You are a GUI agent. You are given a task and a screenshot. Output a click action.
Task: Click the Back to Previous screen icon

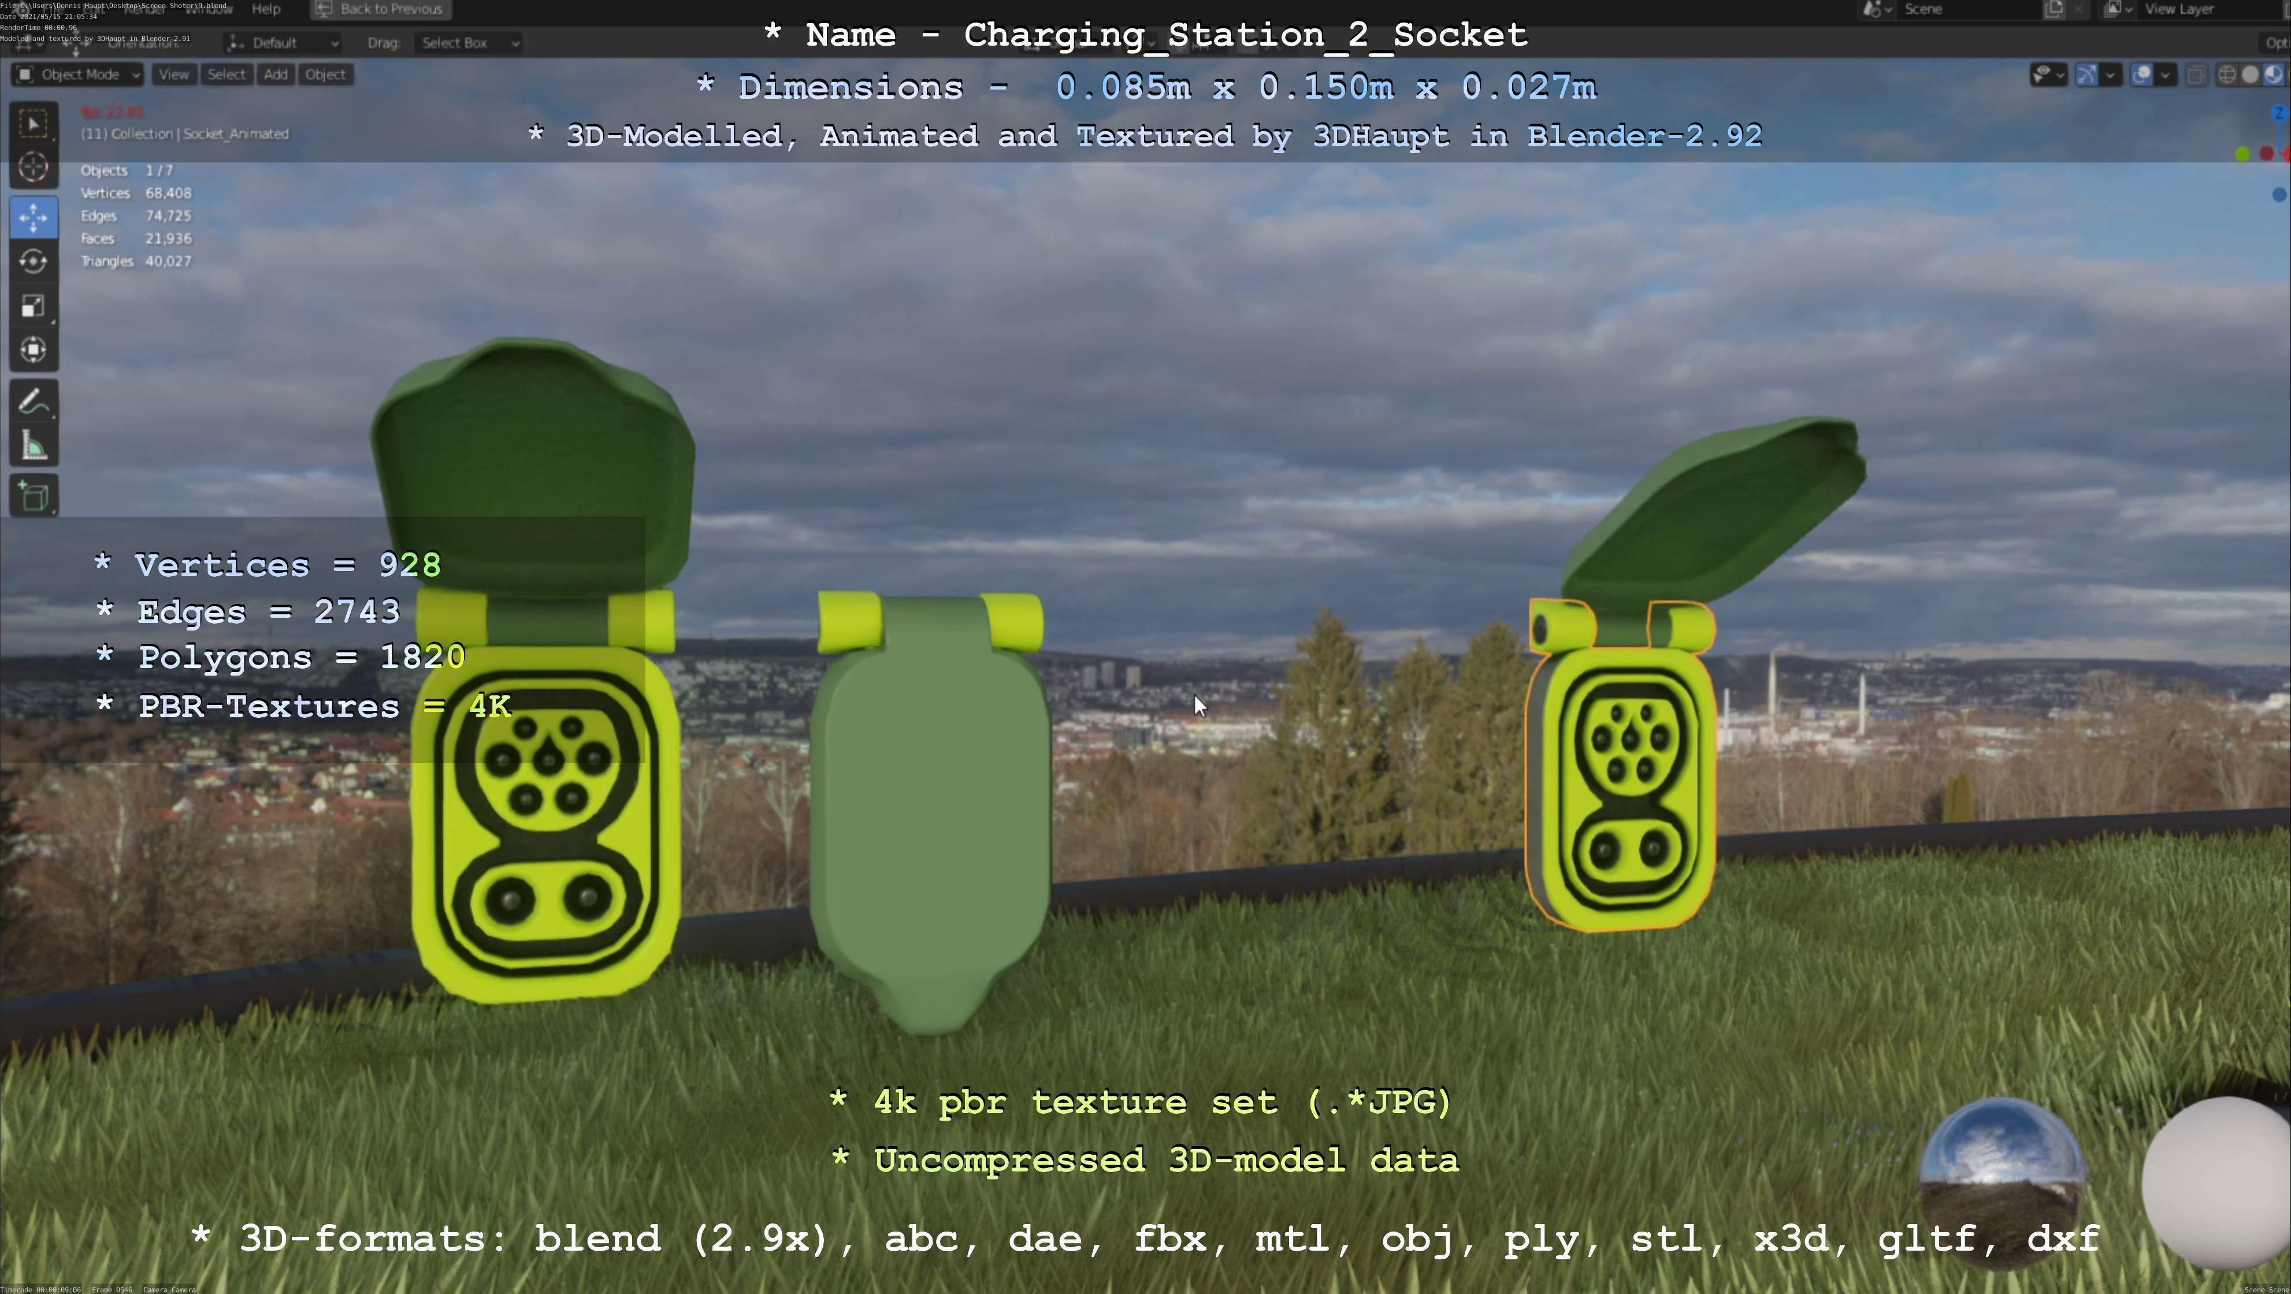(324, 9)
